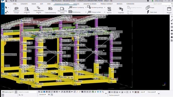The image size is (173, 97).
Task: Switch to the BRIDGES tab
Action: click(119, 4)
